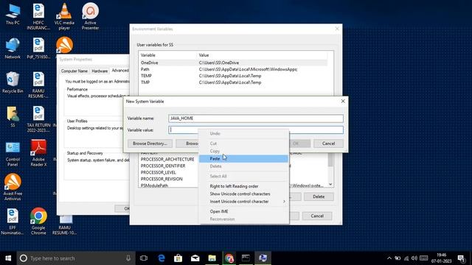
Task: Click scroll down arrow in system variables
Action: [330, 184]
